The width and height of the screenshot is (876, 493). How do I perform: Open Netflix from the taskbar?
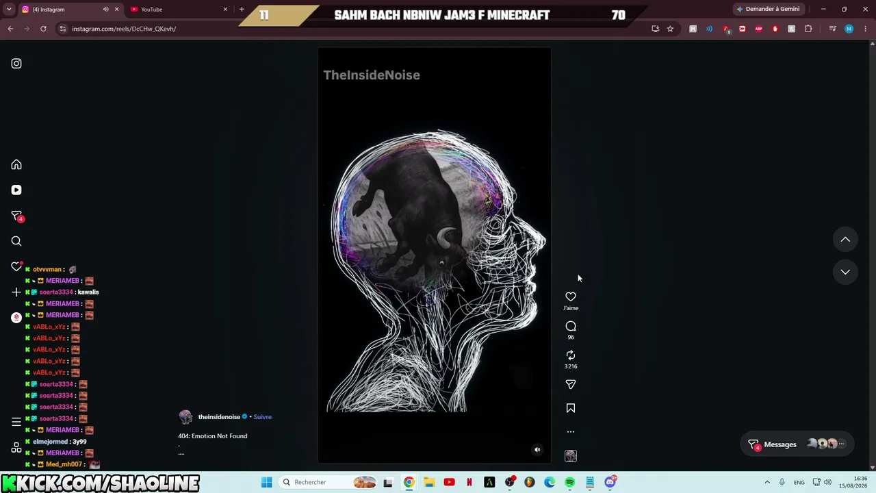pos(469,482)
